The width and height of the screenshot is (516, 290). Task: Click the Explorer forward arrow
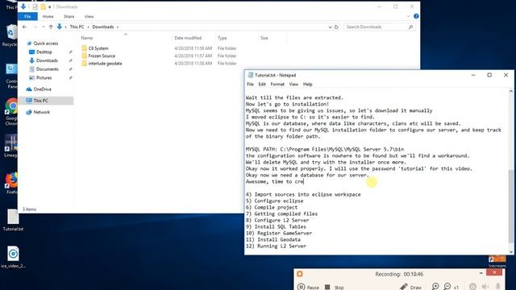point(35,27)
